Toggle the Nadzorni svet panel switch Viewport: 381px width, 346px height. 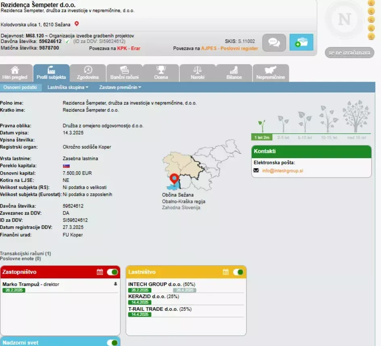113,343
